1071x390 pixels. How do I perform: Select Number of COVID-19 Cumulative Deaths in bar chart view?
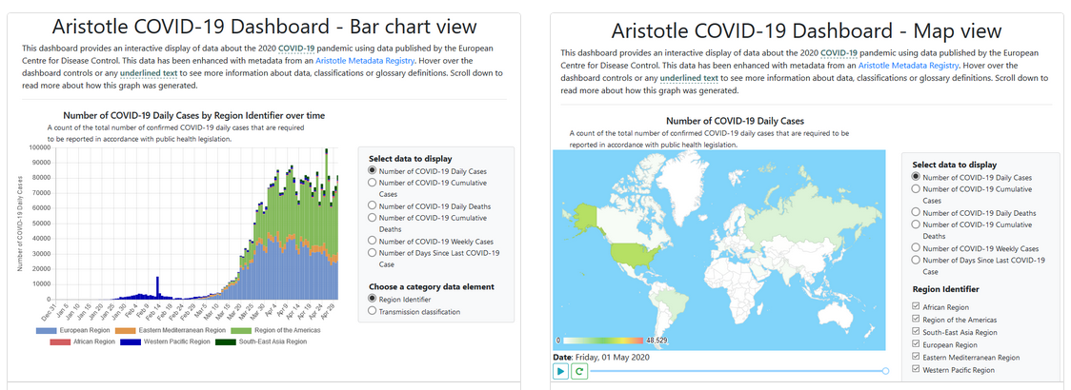point(373,217)
